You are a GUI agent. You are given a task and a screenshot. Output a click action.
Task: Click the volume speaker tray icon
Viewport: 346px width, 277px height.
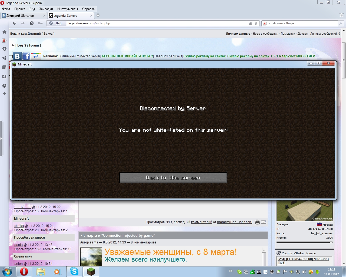304,272
